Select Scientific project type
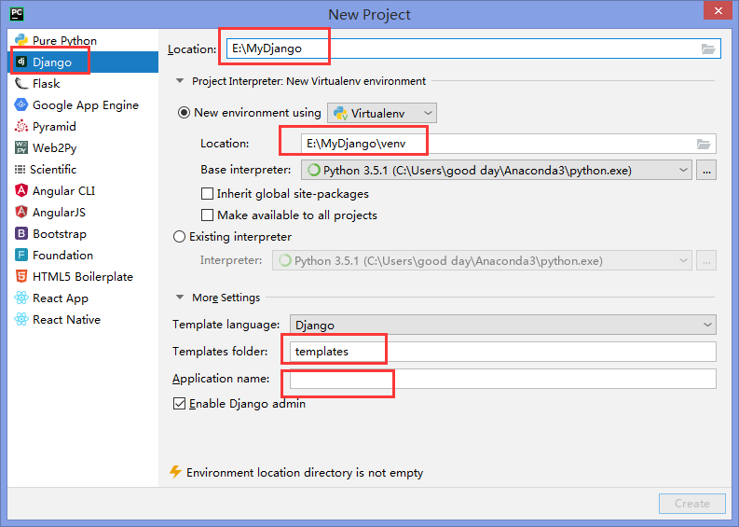739x527 pixels. point(83,169)
